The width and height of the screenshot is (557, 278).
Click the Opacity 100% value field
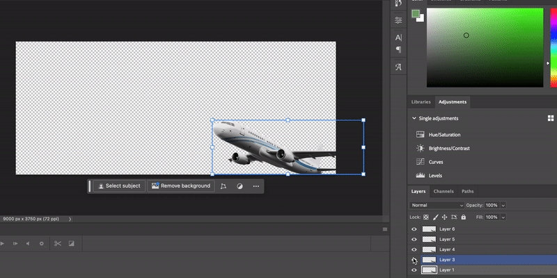[x=492, y=205]
